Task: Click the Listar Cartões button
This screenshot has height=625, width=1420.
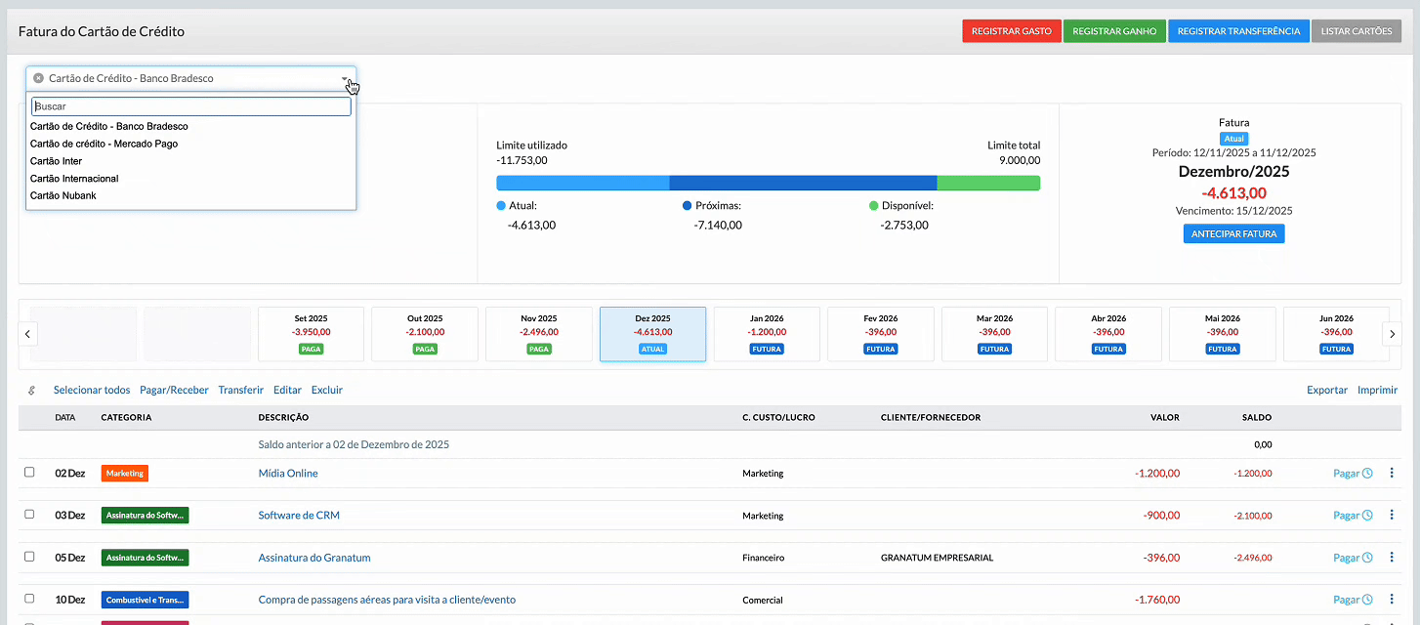Action: (x=1357, y=31)
